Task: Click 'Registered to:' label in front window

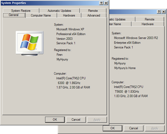Action: click(x=63, y=50)
